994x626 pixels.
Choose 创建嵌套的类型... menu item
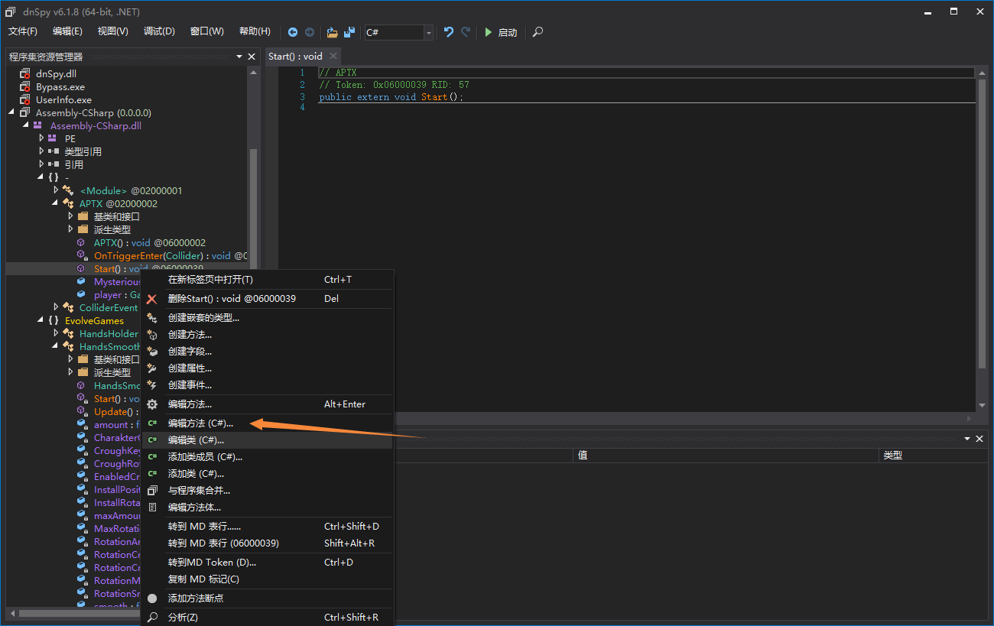(x=268, y=318)
